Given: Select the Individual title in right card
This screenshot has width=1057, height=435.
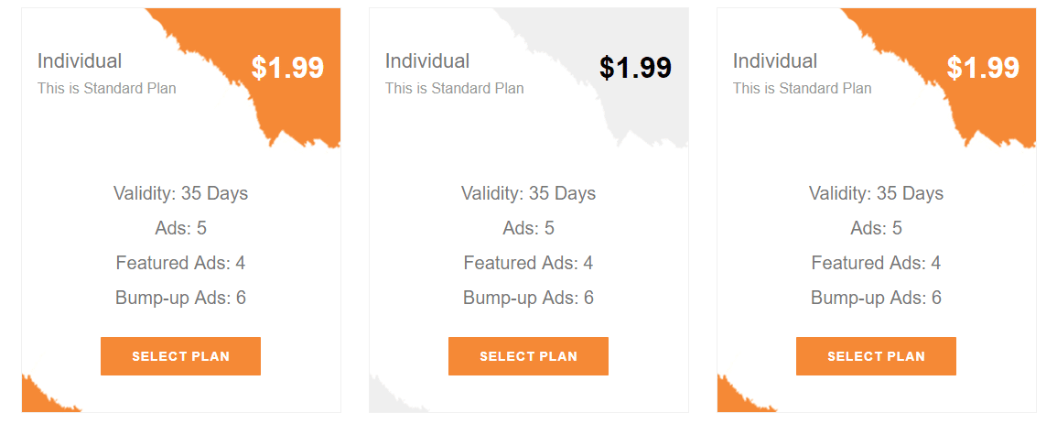Looking at the screenshot, I should click(x=775, y=61).
